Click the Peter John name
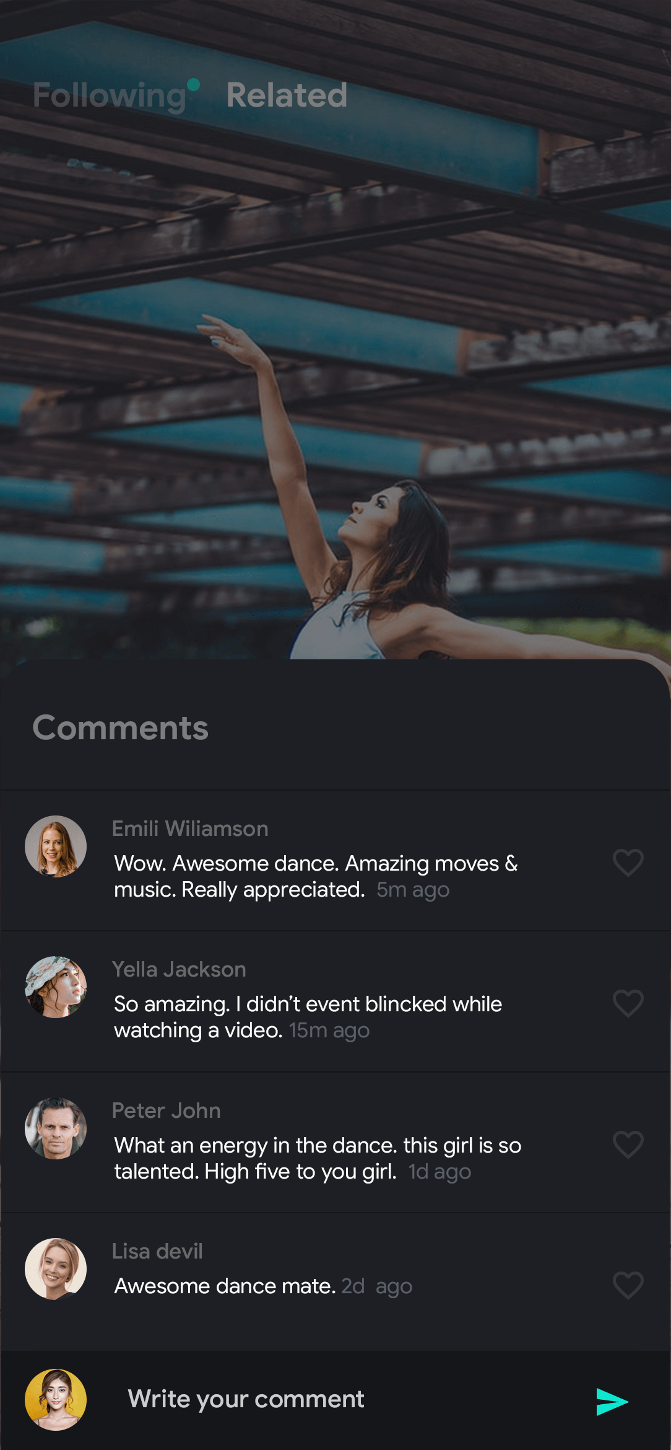The height and width of the screenshot is (1450, 671). (166, 1110)
